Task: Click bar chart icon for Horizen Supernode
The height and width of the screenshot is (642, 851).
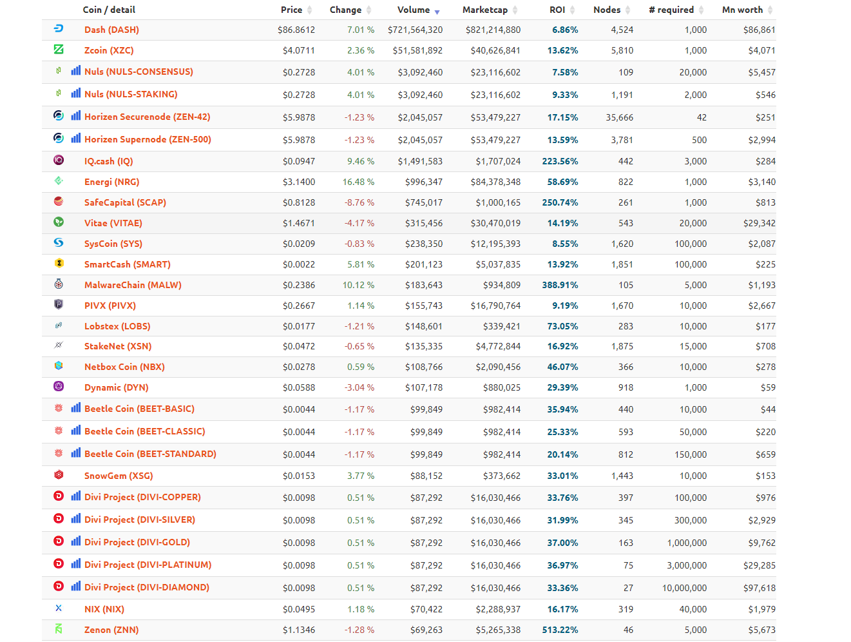Action: [76, 138]
